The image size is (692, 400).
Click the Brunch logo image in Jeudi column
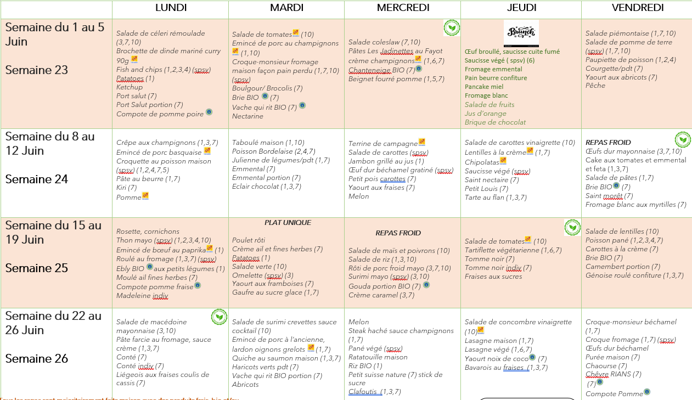521,33
